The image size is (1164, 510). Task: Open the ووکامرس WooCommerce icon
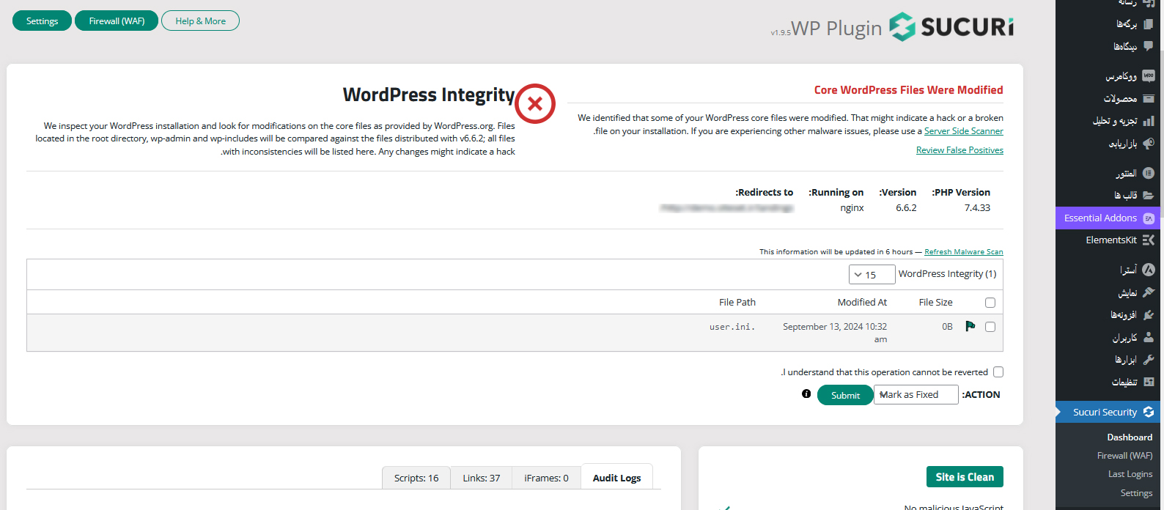point(1149,75)
